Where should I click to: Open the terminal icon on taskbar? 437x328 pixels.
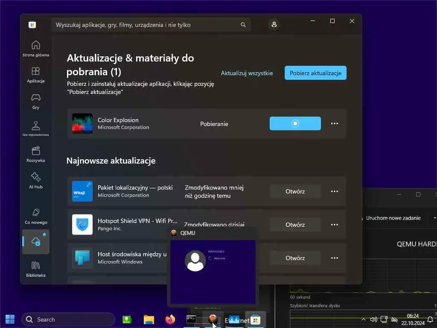tap(191, 319)
